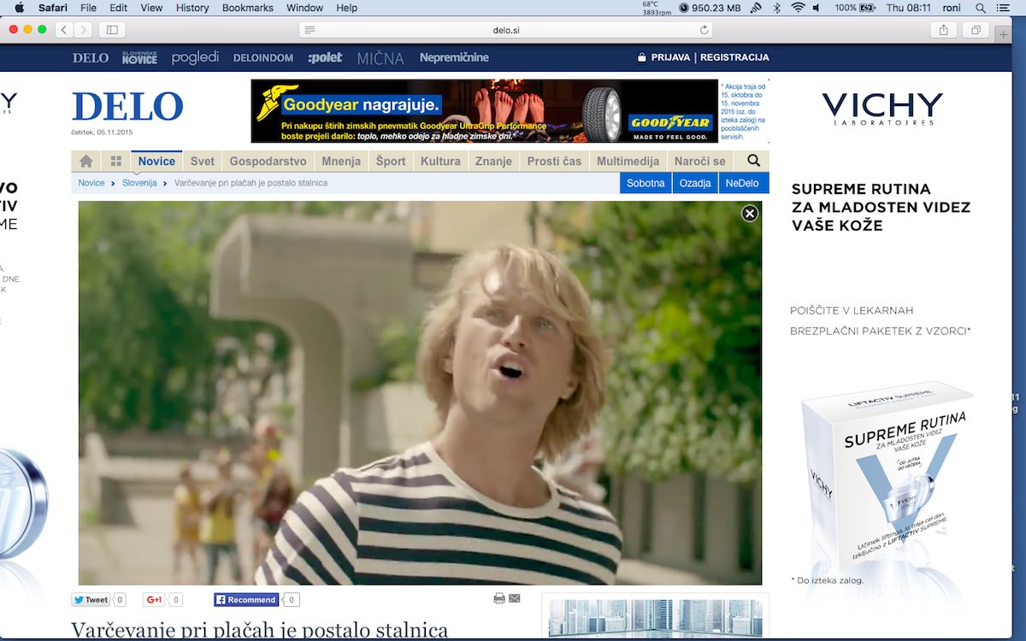
Task: Reload the page in address bar
Action: [x=705, y=30]
